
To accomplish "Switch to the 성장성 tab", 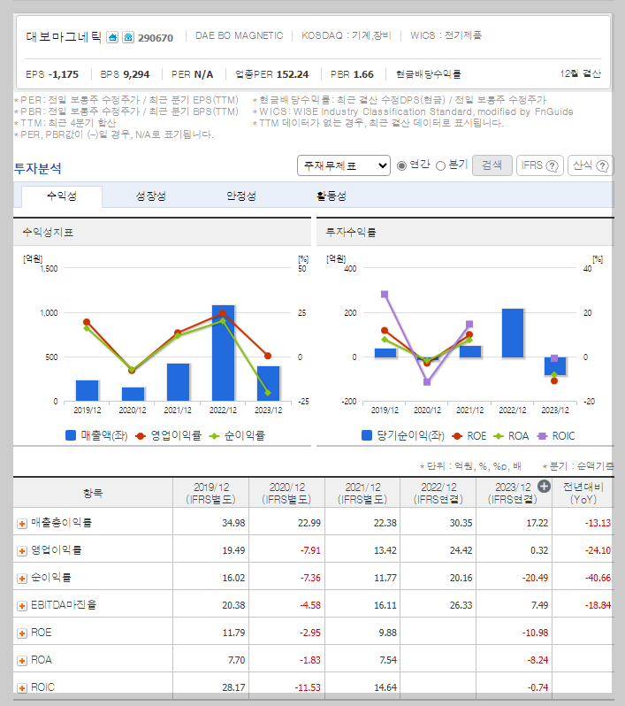I will 151,196.
